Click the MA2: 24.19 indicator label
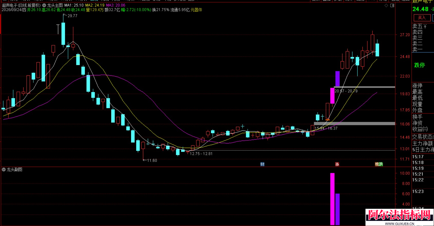 pos(95,5)
